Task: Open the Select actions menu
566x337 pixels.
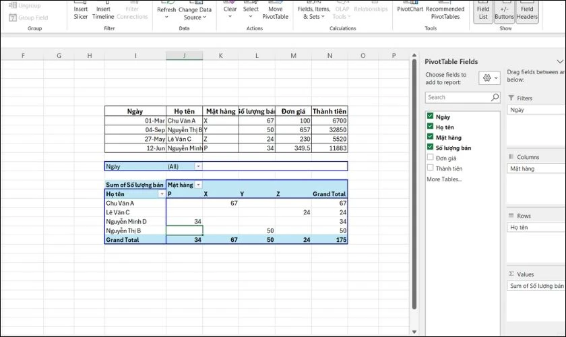Action: 251,11
